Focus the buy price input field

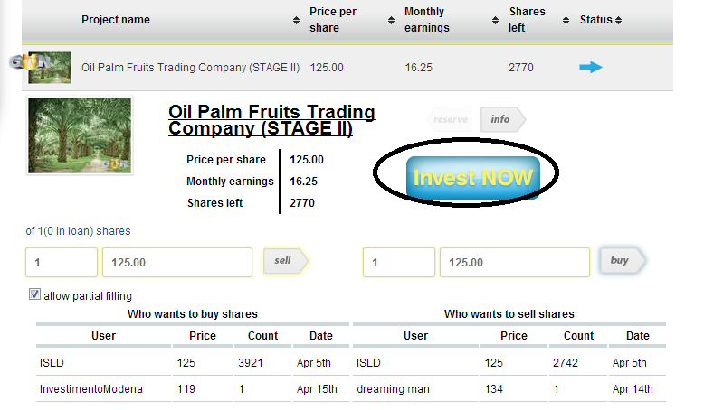(x=514, y=262)
